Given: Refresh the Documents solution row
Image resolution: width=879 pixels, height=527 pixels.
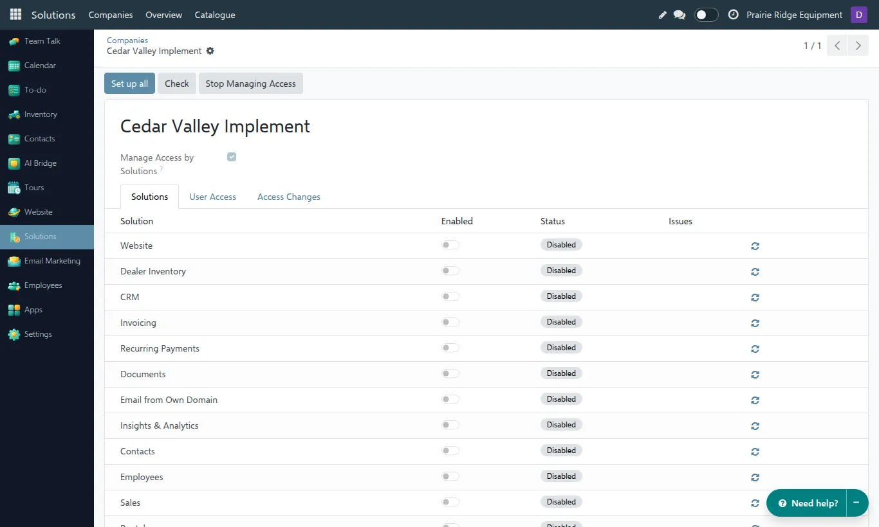Looking at the screenshot, I should pyautogui.click(x=755, y=375).
